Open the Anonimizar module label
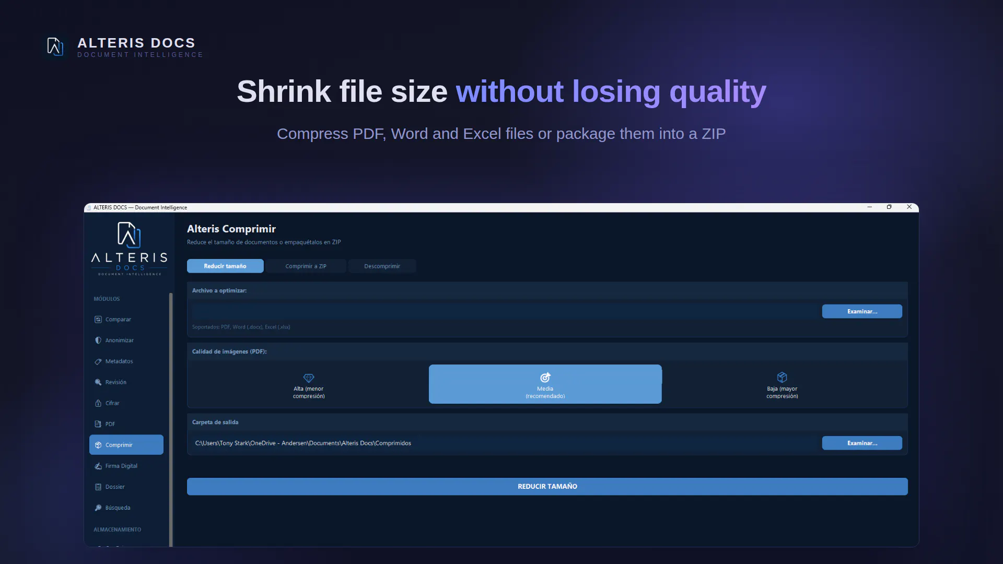The height and width of the screenshot is (564, 1003). (x=120, y=340)
